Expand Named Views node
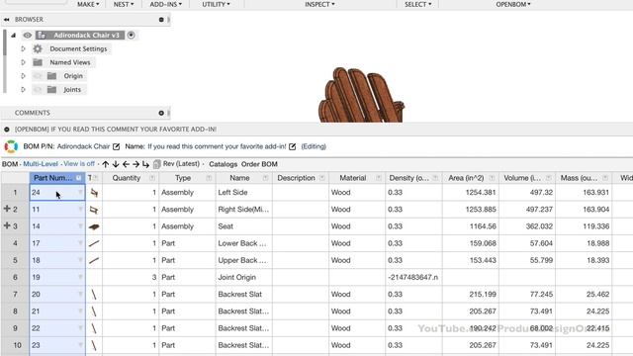Screen dimensions: 633x356 (23, 62)
